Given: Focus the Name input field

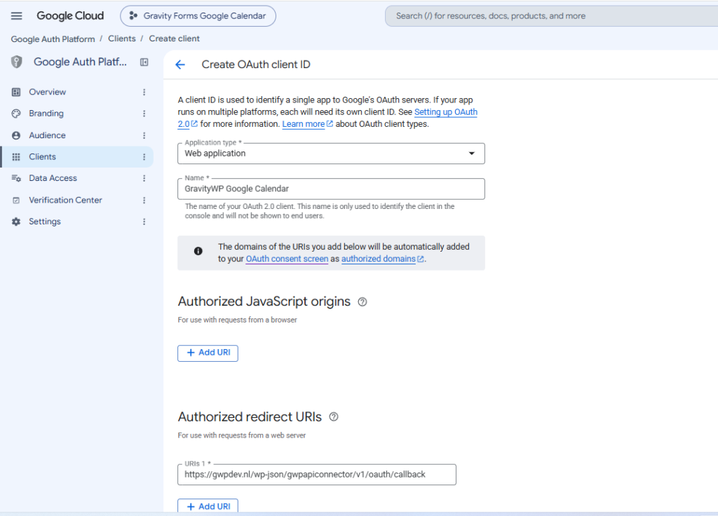Looking at the screenshot, I should [x=331, y=189].
